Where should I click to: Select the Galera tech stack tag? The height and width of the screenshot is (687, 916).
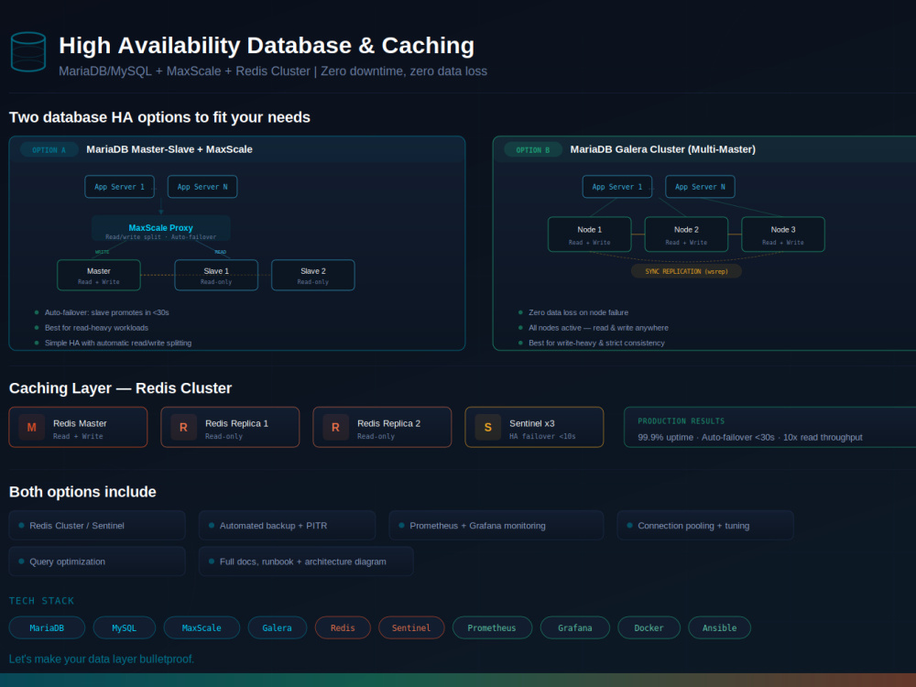[277, 627]
